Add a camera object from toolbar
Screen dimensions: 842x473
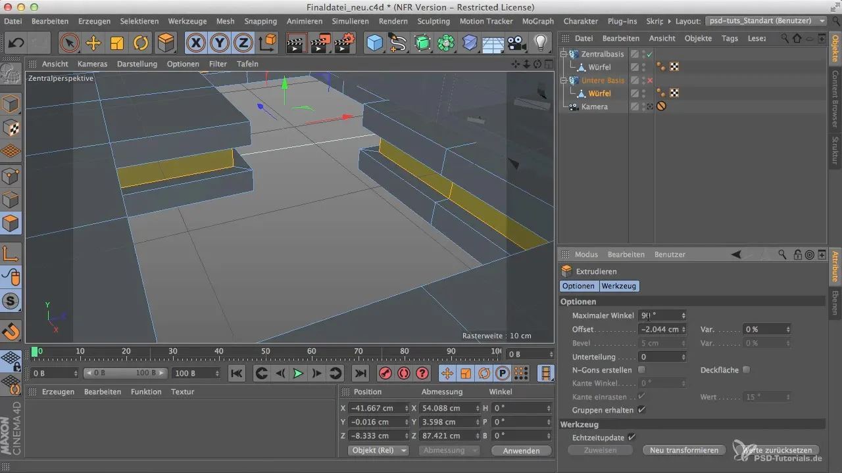pos(517,43)
